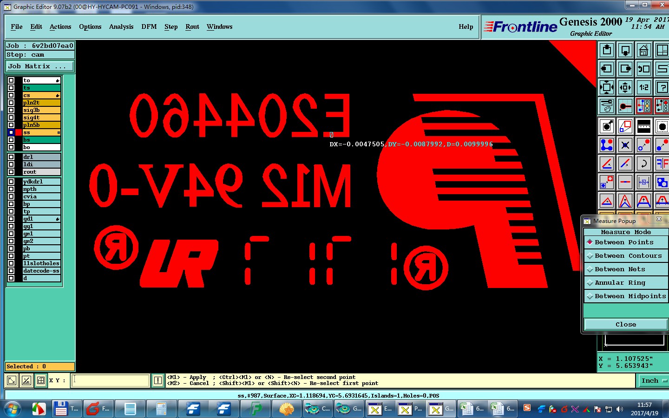Click the small red triangle arrow icon
Image resolution: width=669 pixels, height=418 pixels.
[607, 201]
